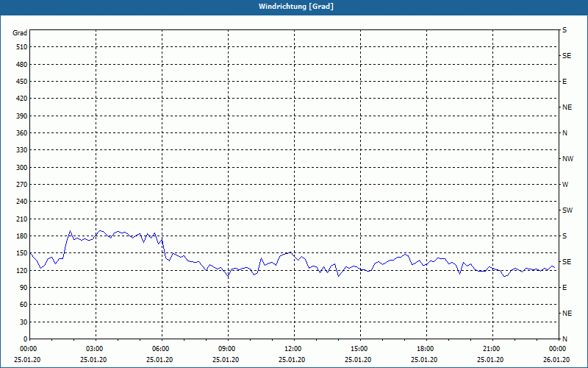Select the W compass label
The image size is (588, 368).
(565, 185)
